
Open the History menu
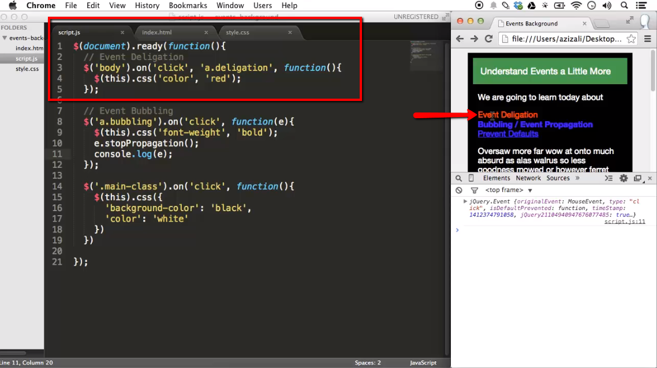(147, 5)
